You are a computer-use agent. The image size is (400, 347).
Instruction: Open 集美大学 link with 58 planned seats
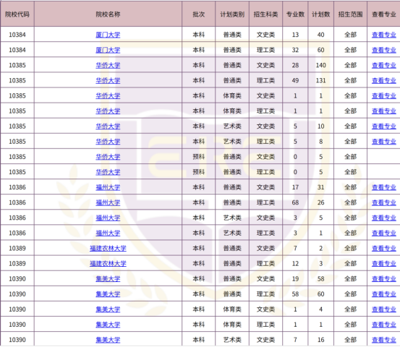coord(108,279)
